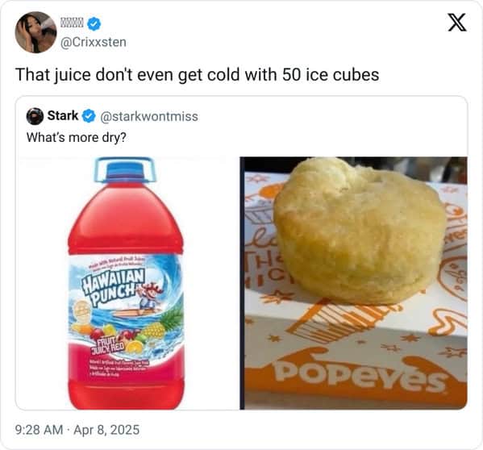Open the Popeyes biscuit photo
Viewport: 483px width, 450px height.
point(353,283)
